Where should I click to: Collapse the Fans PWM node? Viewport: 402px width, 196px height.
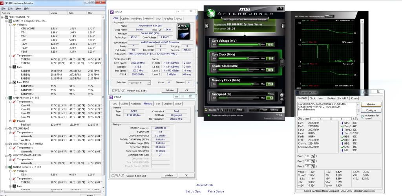pyautogui.click(x=10, y=82)
